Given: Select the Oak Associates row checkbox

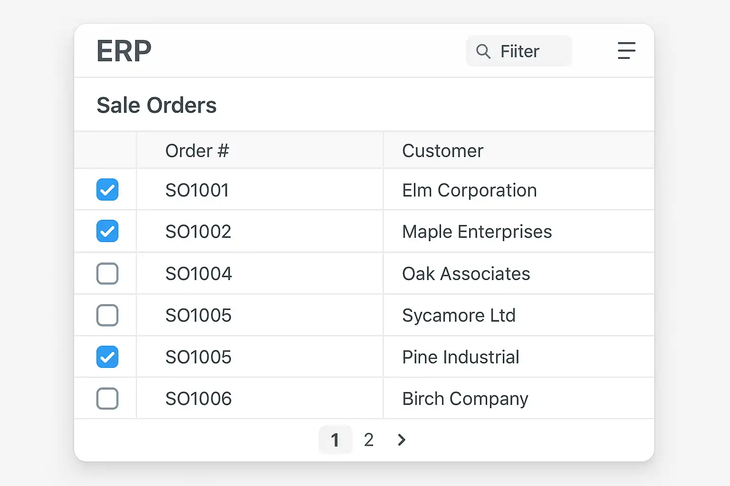Looking at the screenshot, I should coord(107,274).
